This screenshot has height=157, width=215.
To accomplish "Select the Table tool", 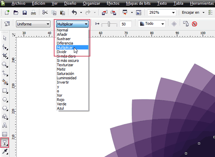I will pos(4,134).
